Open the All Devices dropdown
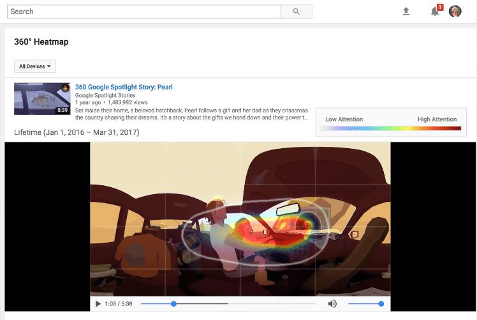The image size is (477, 320). [x=35, y=66]
